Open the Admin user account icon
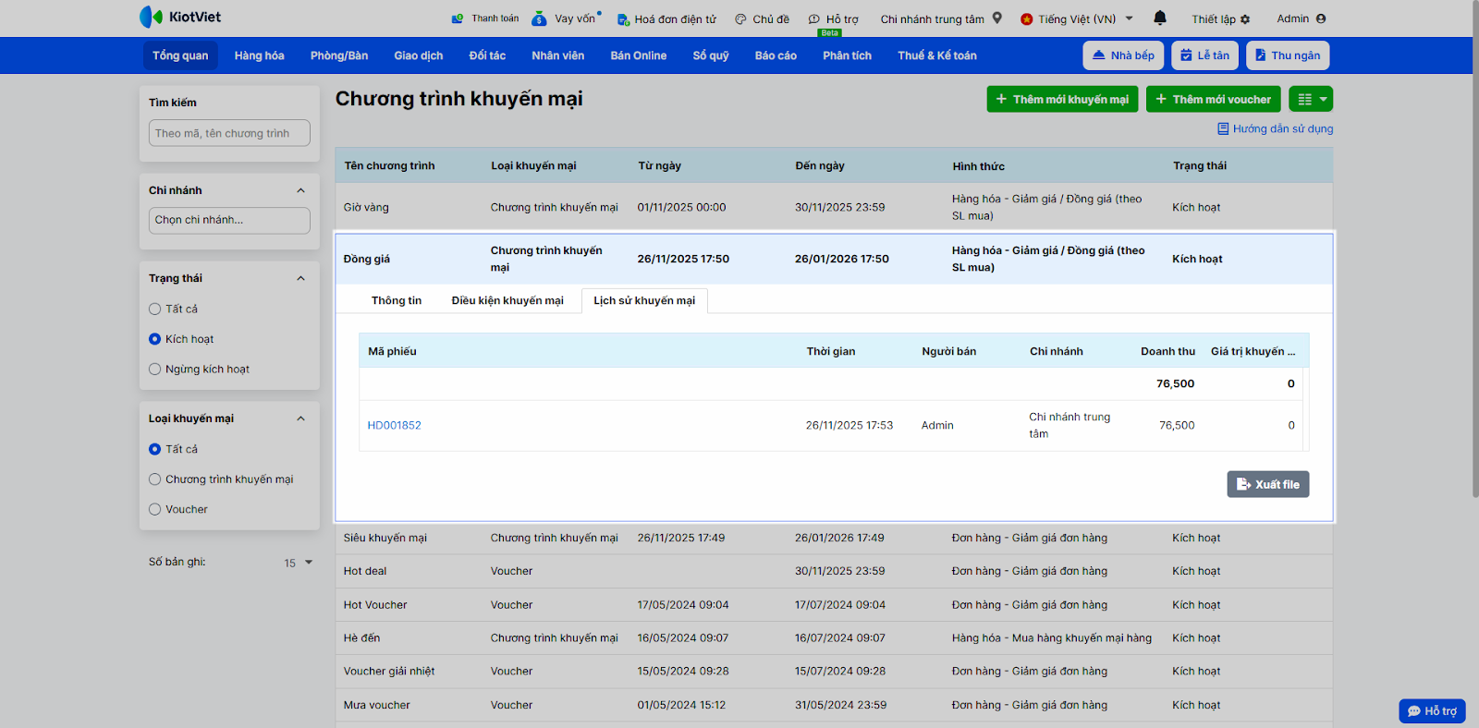The width and height of the screenshot is (1479, 728). [1321, 18]
